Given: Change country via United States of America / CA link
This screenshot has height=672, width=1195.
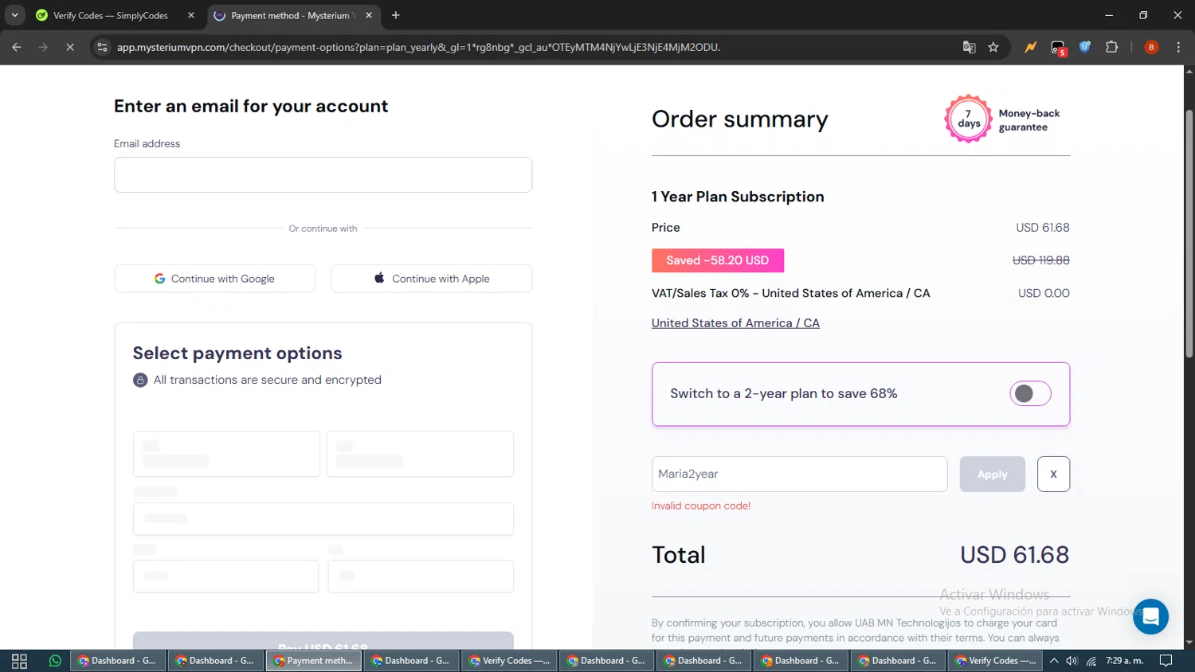Looking at the screenshot, I should pyautogui.click(x=735, y=322).
